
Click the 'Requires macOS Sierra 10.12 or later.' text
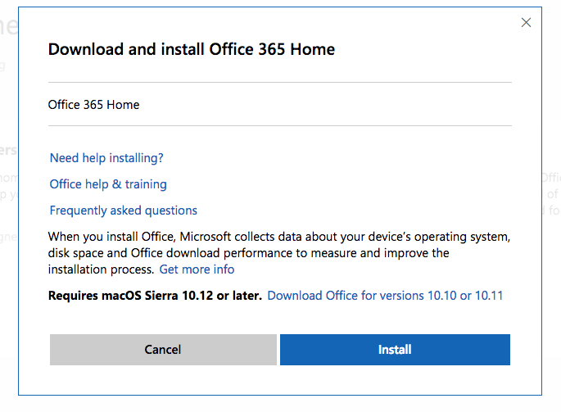(156, 296)
